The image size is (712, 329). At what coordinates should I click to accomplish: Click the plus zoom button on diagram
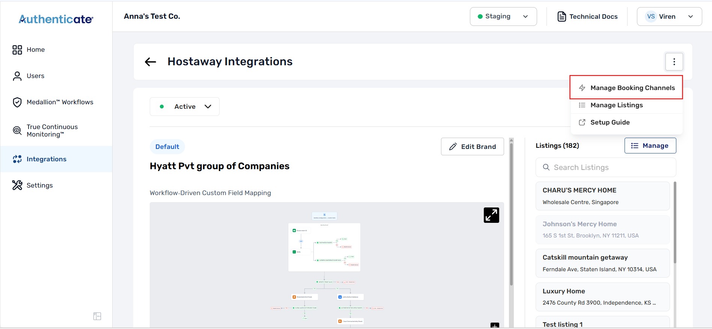(x=495, y=325)
